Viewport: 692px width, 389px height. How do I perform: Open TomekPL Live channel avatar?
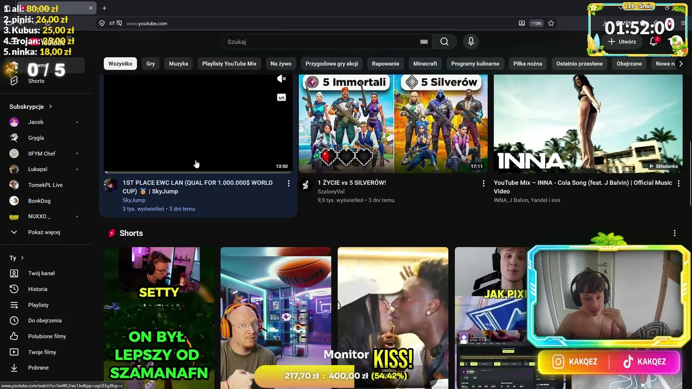(x=14, y=185)
